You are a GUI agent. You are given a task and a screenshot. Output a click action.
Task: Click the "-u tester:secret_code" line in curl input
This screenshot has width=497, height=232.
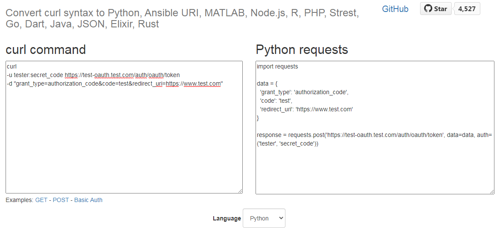[93, 75]
